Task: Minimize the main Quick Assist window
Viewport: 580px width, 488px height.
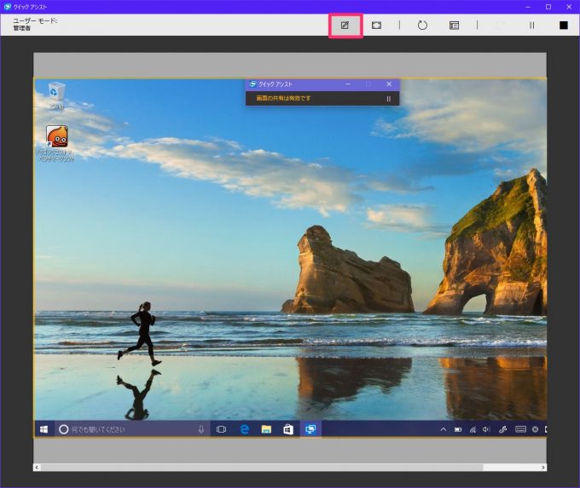Action: click(528, 7)
